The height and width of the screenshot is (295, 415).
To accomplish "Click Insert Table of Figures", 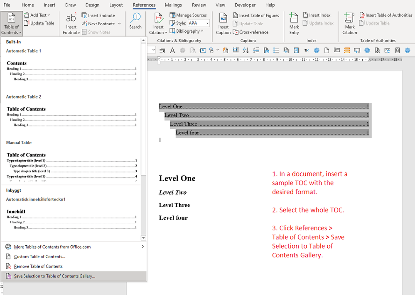I will (x=256, y=15).
